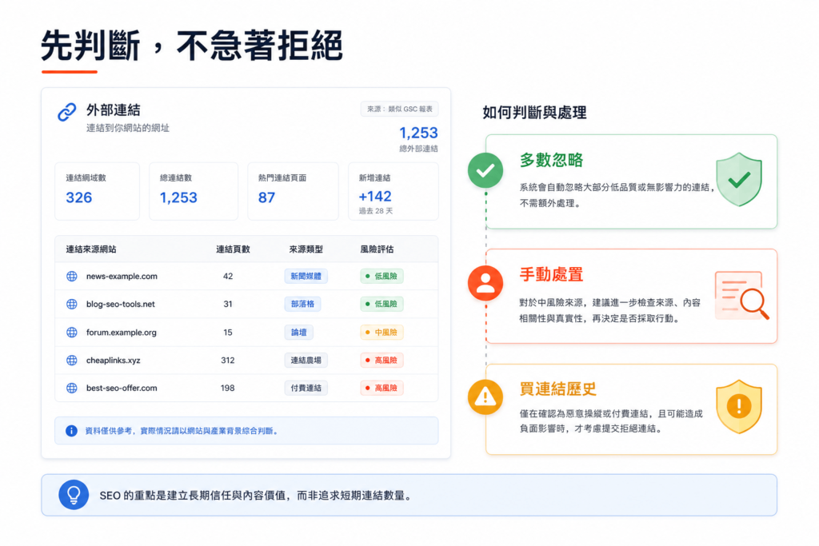Click the 連結到你網站的網址 subtitle

point(128,128)
